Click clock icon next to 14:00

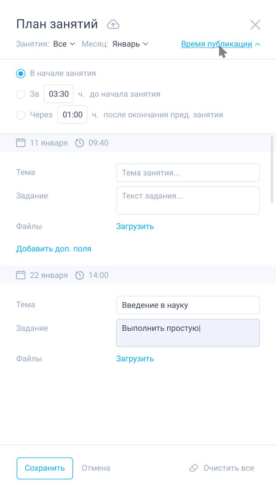(79, 275)
